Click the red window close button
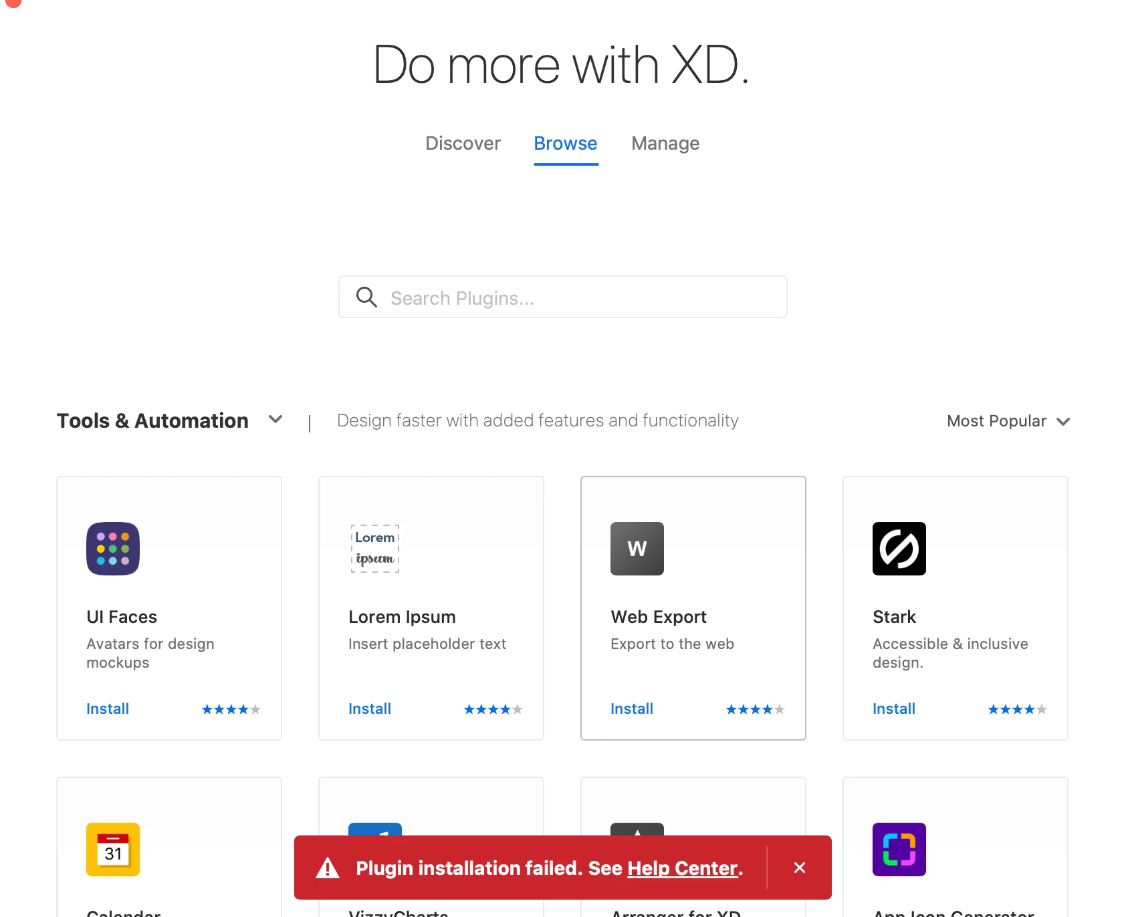 [13, 2]
